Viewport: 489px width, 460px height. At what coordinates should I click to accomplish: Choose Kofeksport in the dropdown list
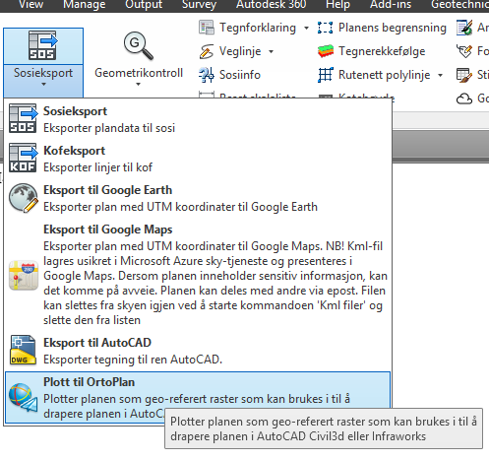click(x=198, y=159)
